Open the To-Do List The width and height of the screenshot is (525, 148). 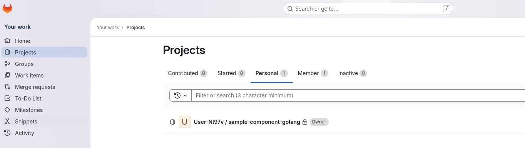click(44, 98)
